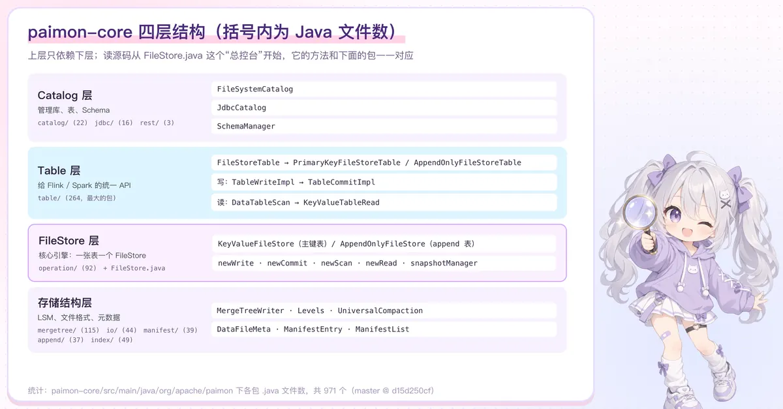Viewport: 783px width, 409px height.
Task: Click the "operation/ (92)" package count
Action: tap(68, 268)
